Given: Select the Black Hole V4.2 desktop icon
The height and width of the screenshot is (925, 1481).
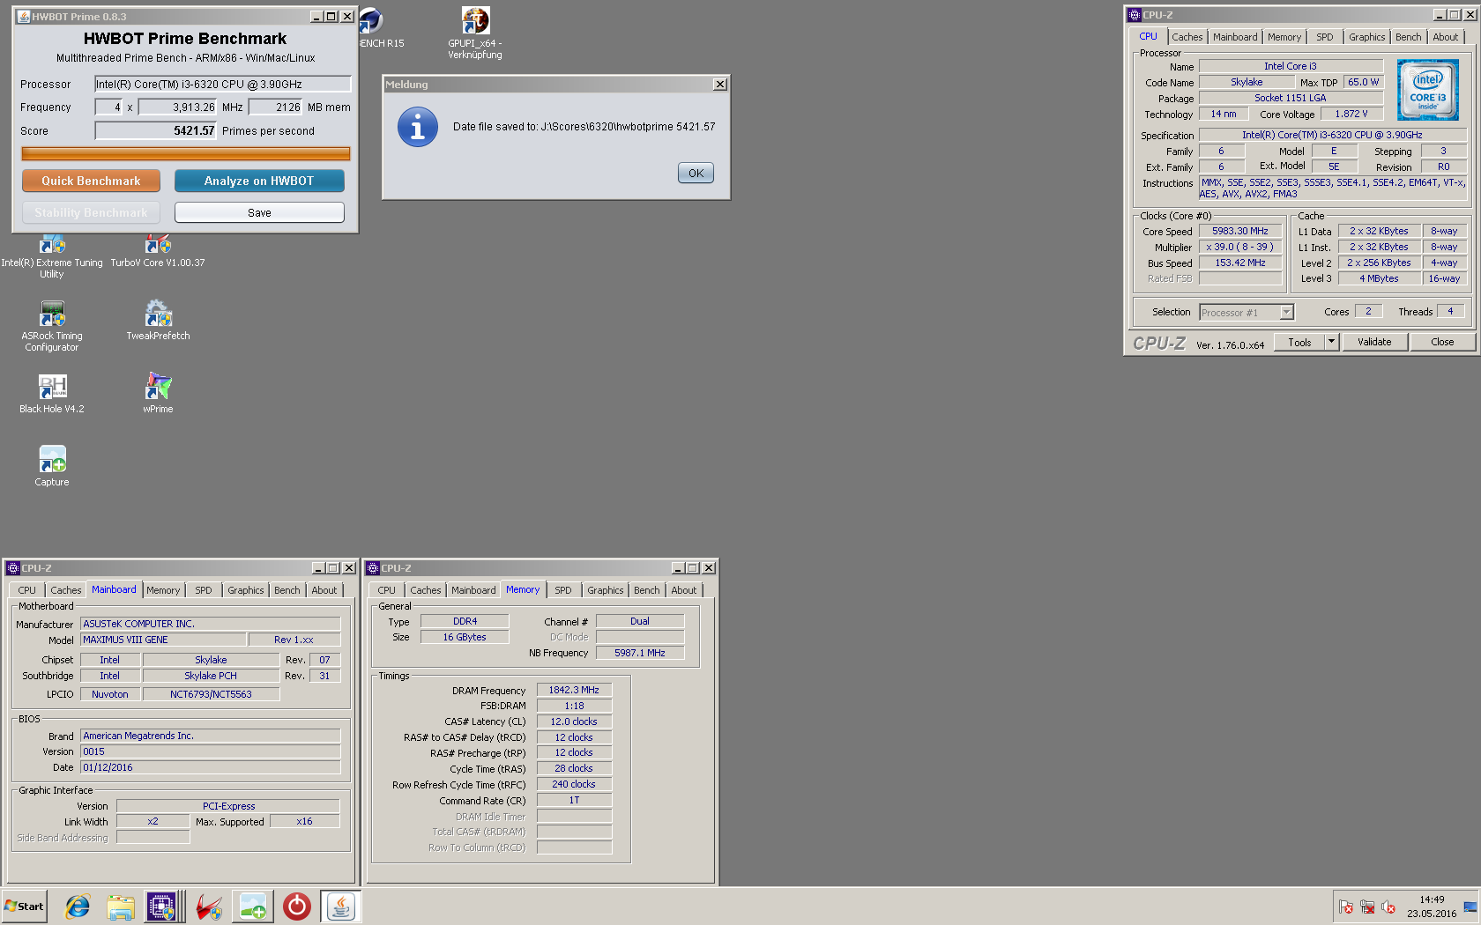Looking at the screenshot, I should (x=52, y=394).
